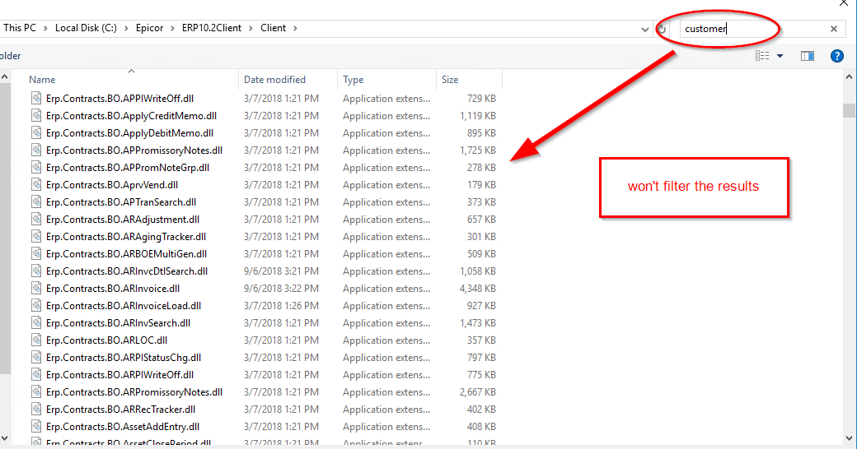Click file icon of Erp.Contracts.BO.ARPromissoryNotes.dll

(36, 392)
